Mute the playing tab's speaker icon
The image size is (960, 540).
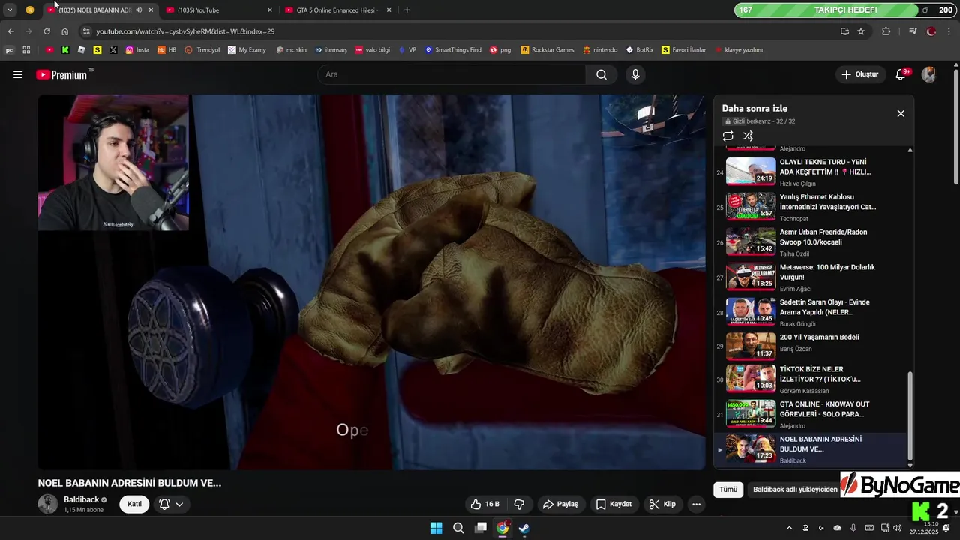click(x=139, y=10)
